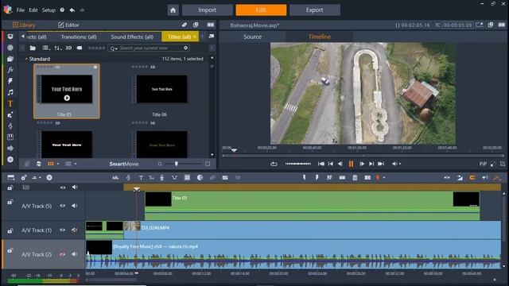Toggle the magnetic snapping icon
The height and width of the screenshot is (286, 509).
472,178
